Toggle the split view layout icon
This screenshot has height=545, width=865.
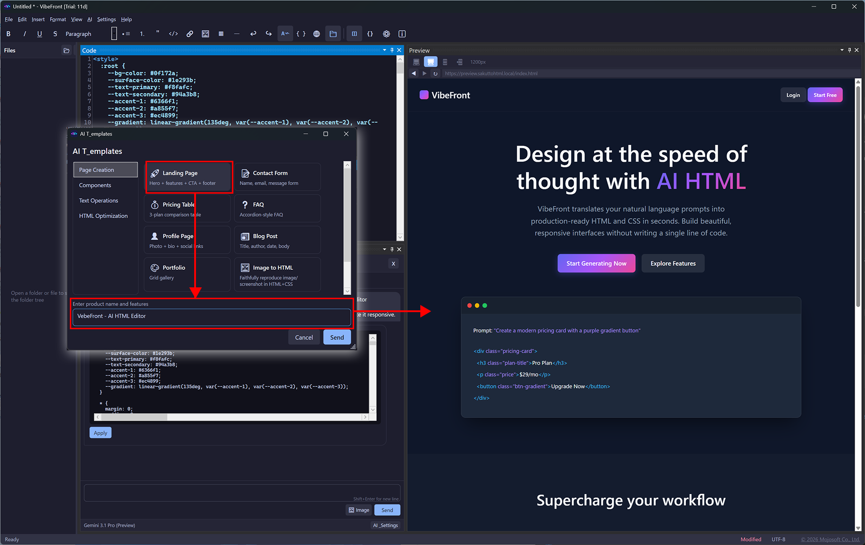coord(354,33)
